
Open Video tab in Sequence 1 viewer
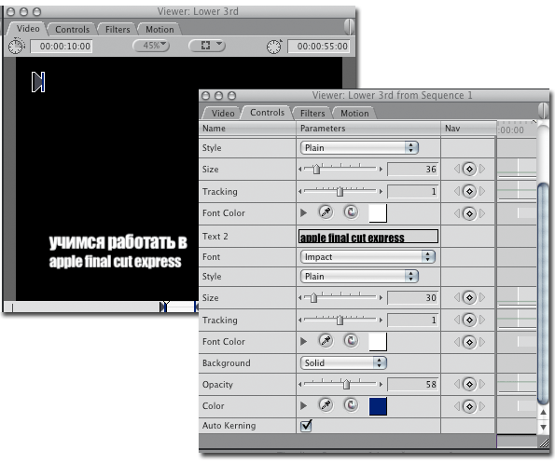(x=223, y=113)
